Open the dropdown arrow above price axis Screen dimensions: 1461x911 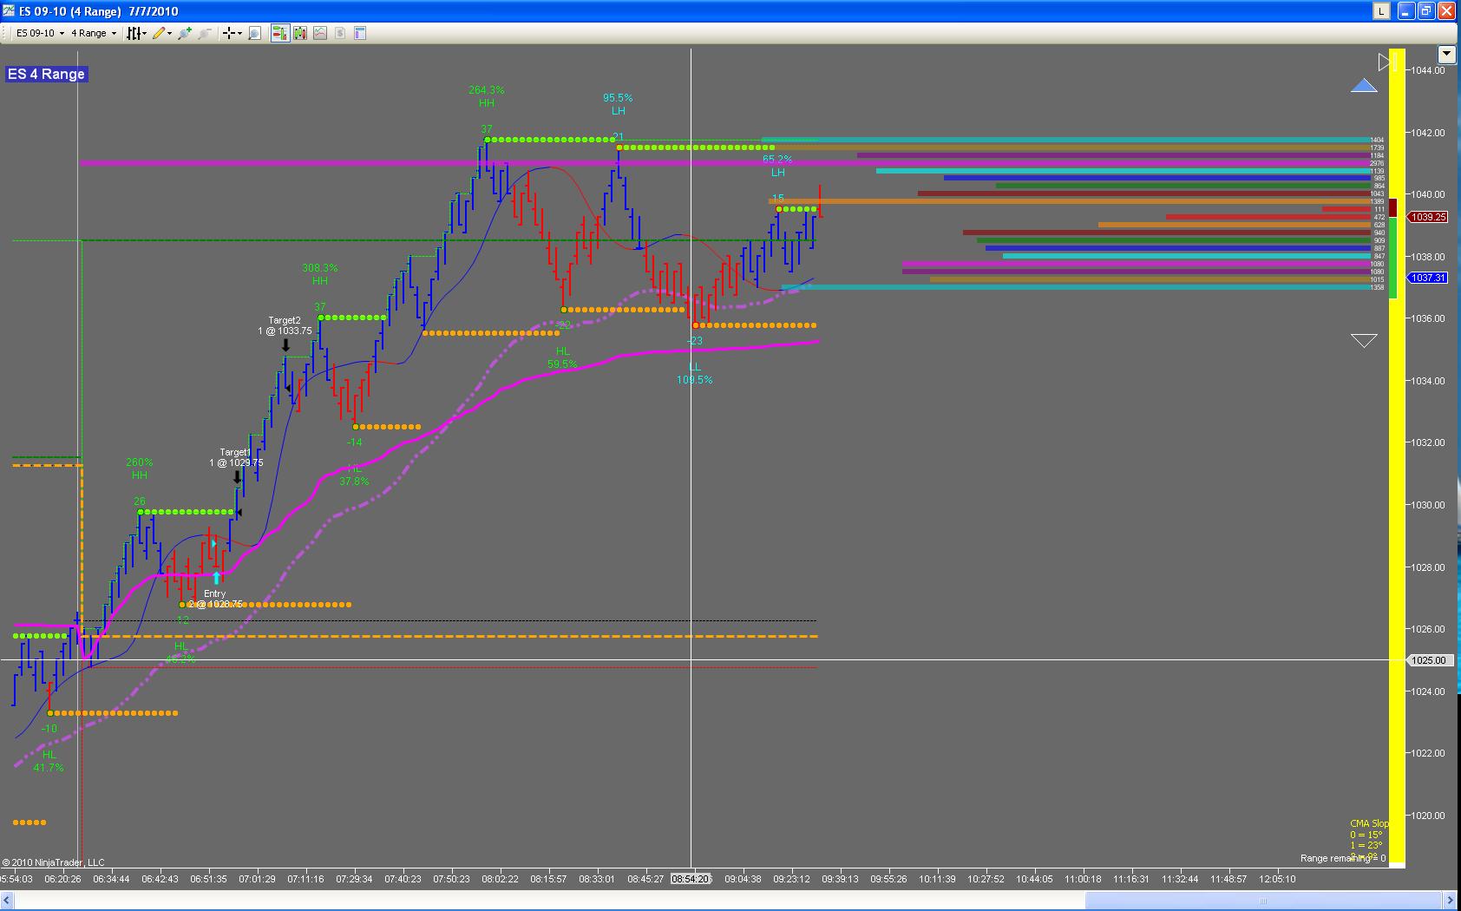tap(1446, 54)
